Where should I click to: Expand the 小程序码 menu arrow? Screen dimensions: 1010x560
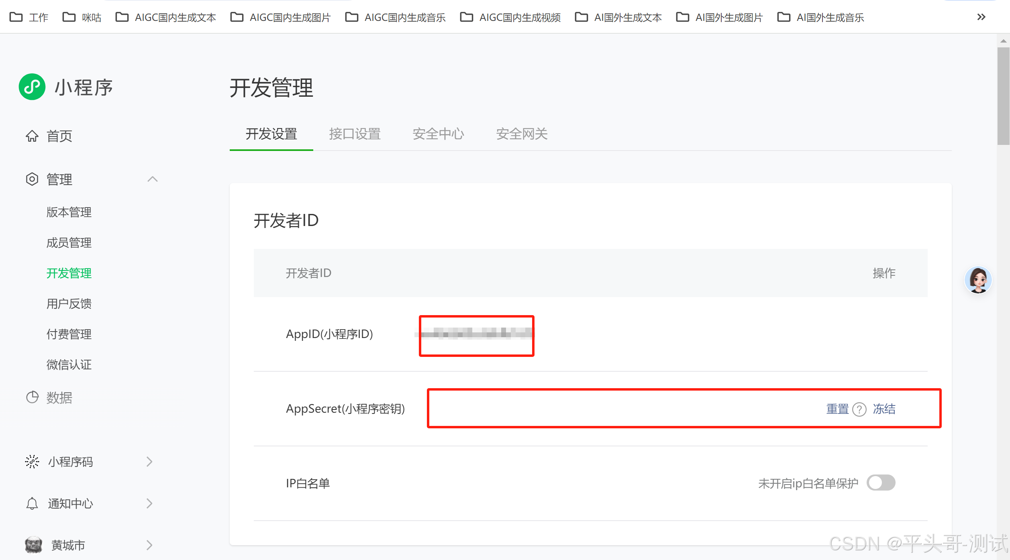tap(149, 462)
